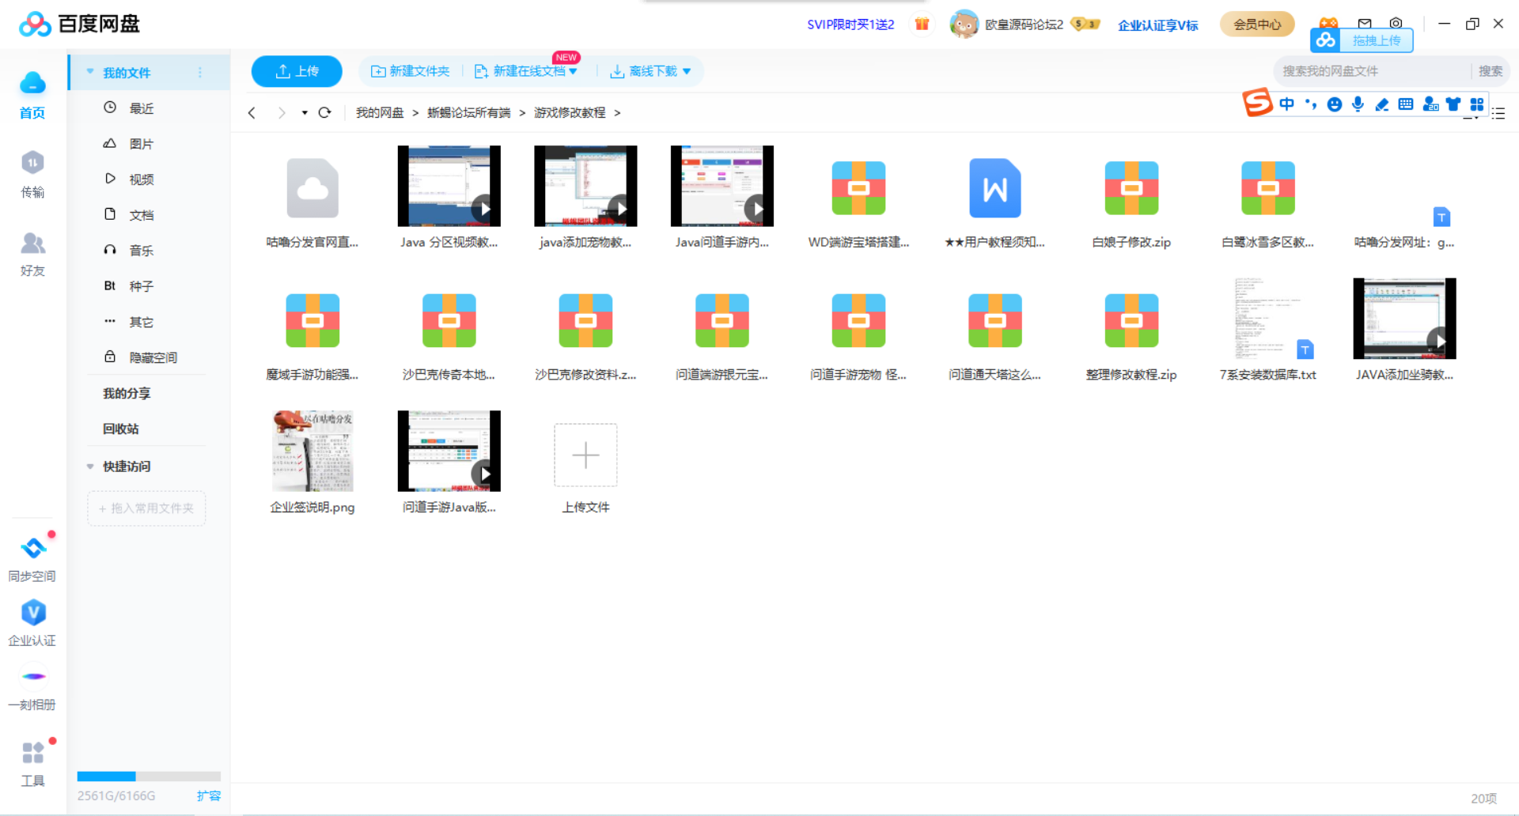Open Sogou skin shirt icon
The height and width of the screenshot is (816, 1519).
(1453, 104)
